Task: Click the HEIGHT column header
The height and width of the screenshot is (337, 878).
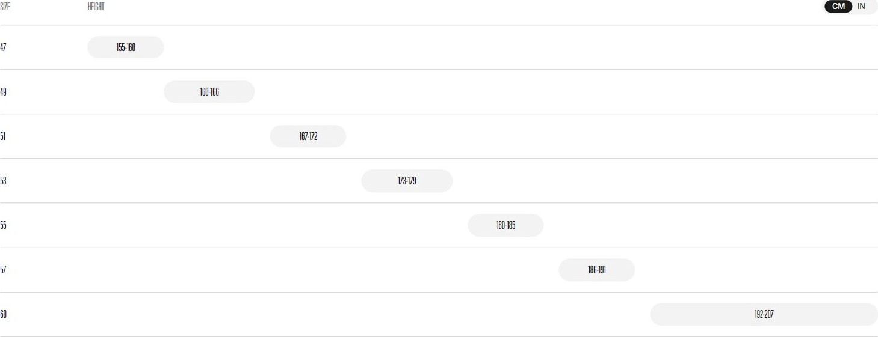Action: point(96,7)
